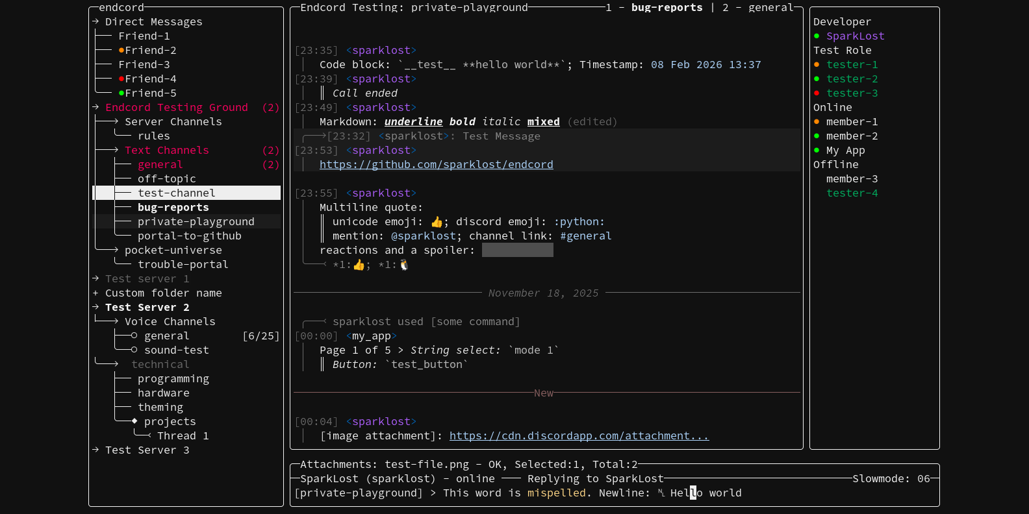The image size is (1029, 514).
Task: Open the github.com/sparklost/endcord link
Action: 436,165
